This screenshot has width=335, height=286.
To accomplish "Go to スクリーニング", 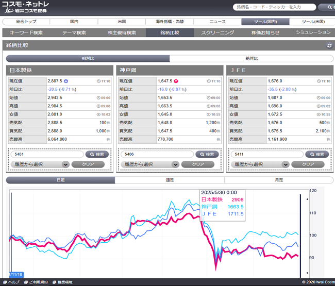I will (x=217, y=32).
